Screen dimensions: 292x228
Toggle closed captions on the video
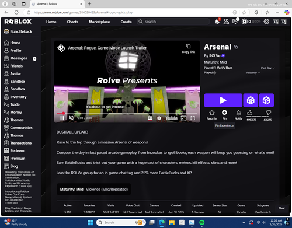[150, 118]
